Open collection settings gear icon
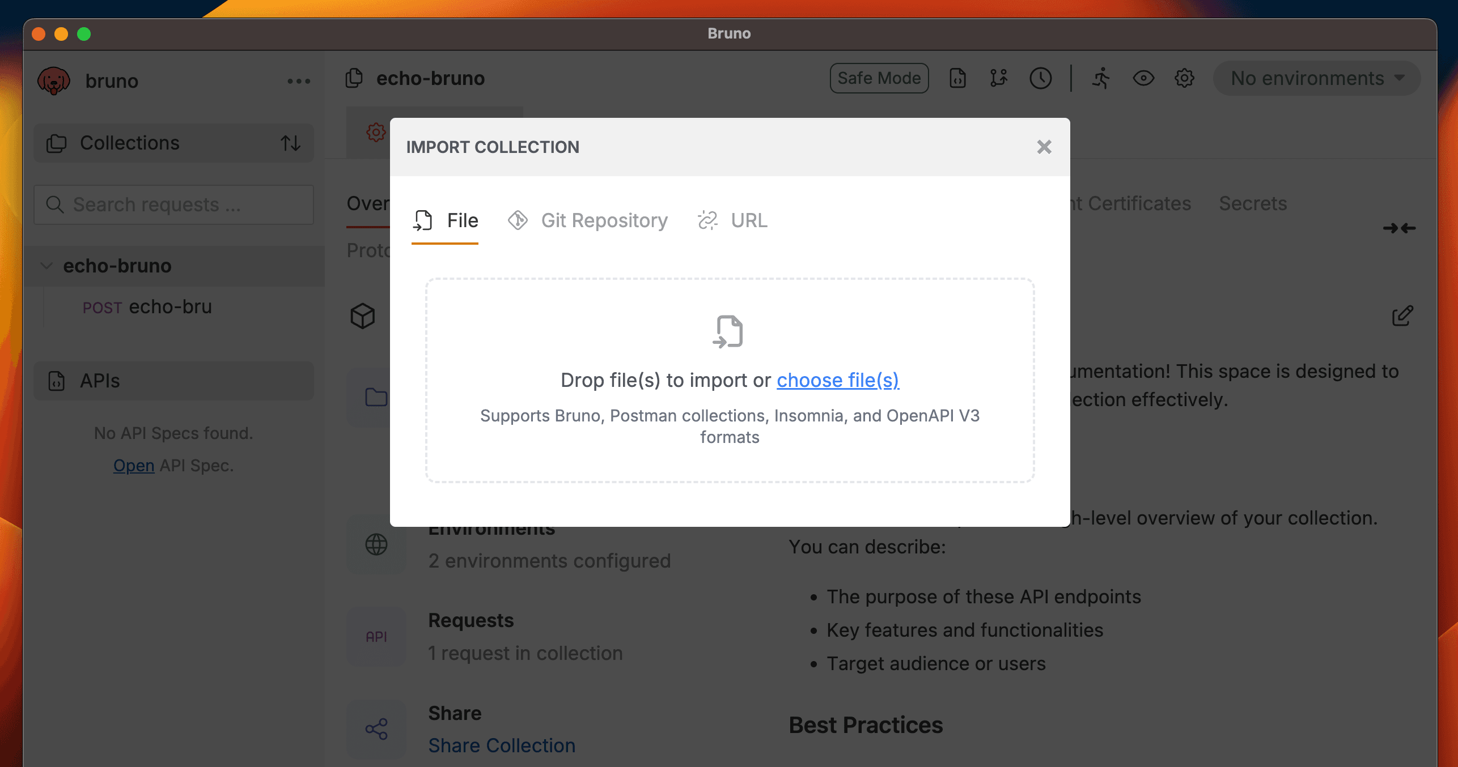Image resolution: width=1458 pixels, height=767 pixels. 1184,78
